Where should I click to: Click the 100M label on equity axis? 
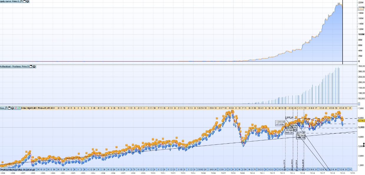[x=361, y=34]
